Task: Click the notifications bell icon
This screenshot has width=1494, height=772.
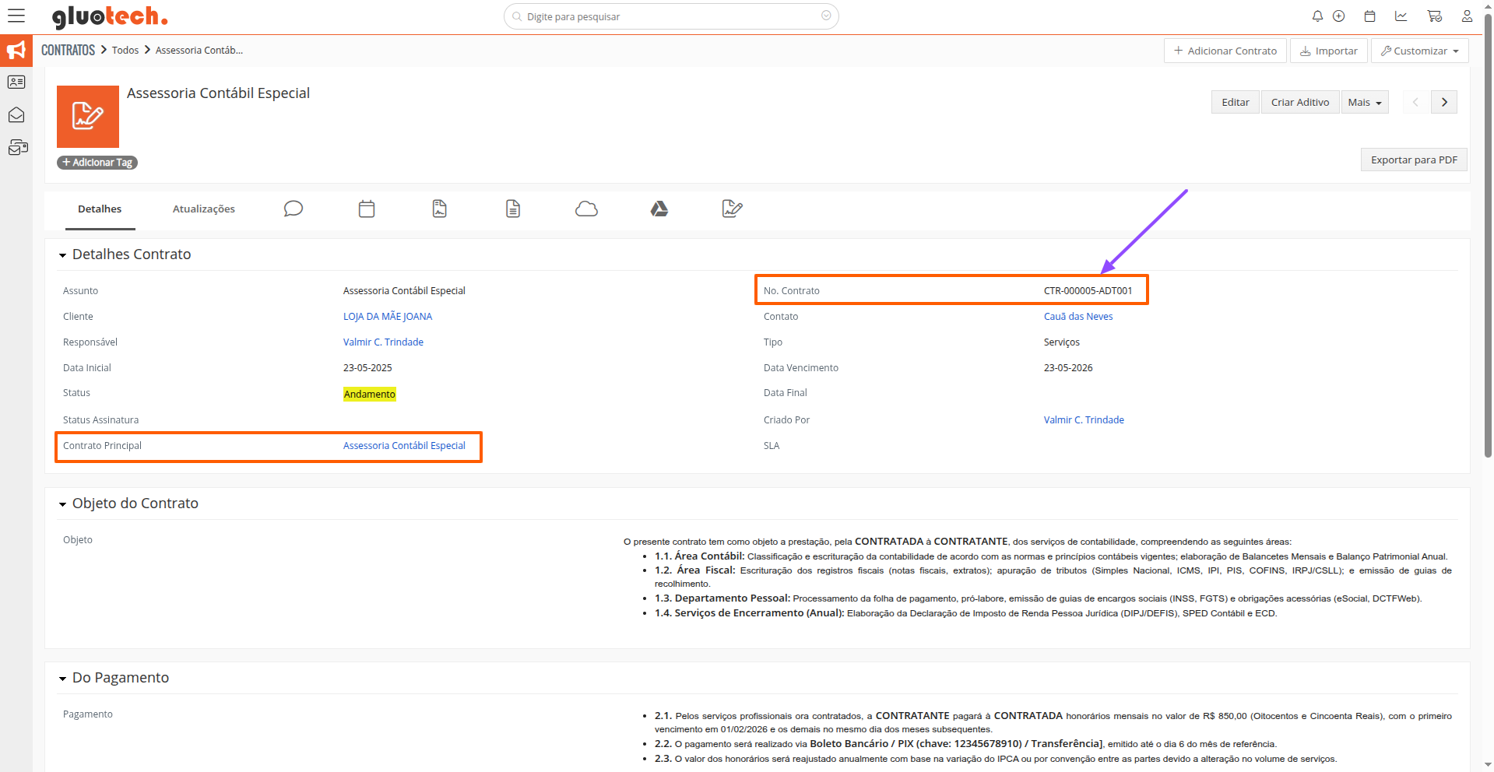Action: pyautogui.click(x=1317, y=16)
